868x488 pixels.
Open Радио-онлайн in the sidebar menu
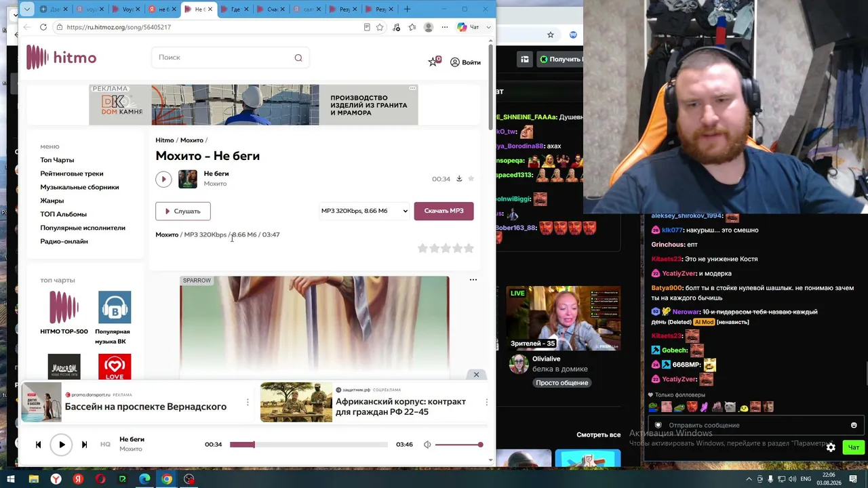(x=64, y=241)
